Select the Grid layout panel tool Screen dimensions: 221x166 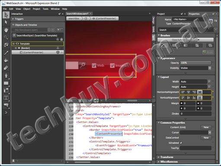pyautogui.click(x=6, y=90)
